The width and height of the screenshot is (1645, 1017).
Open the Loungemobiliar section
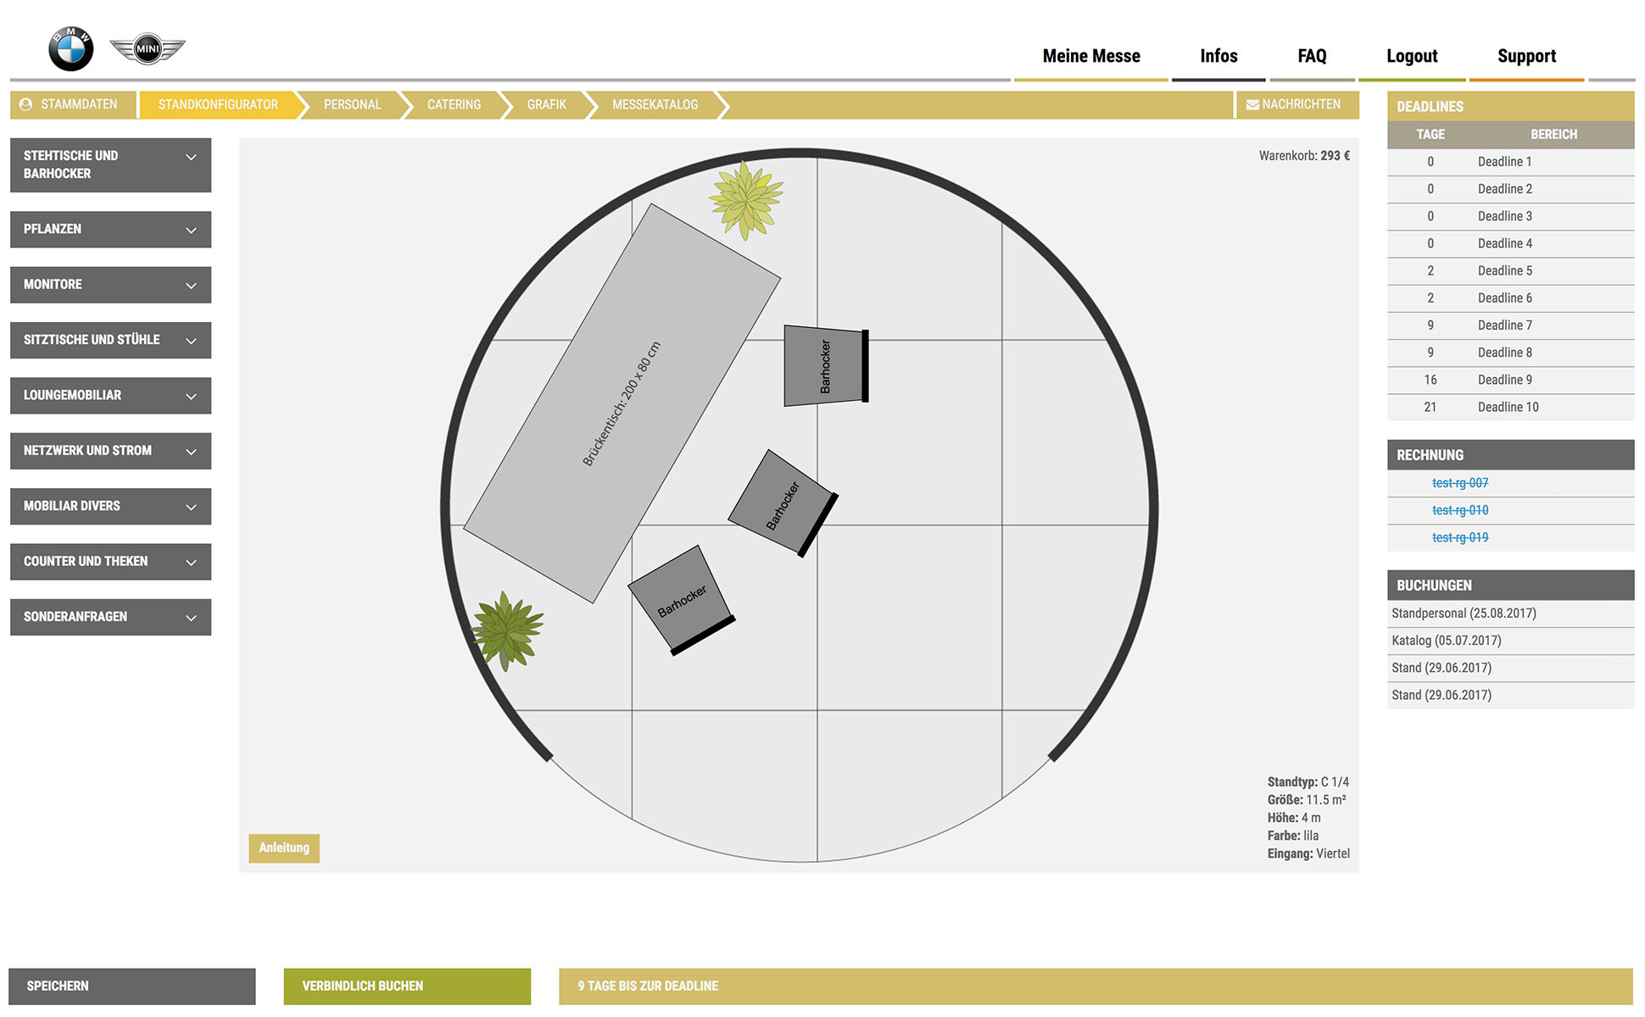click(110, 396)
